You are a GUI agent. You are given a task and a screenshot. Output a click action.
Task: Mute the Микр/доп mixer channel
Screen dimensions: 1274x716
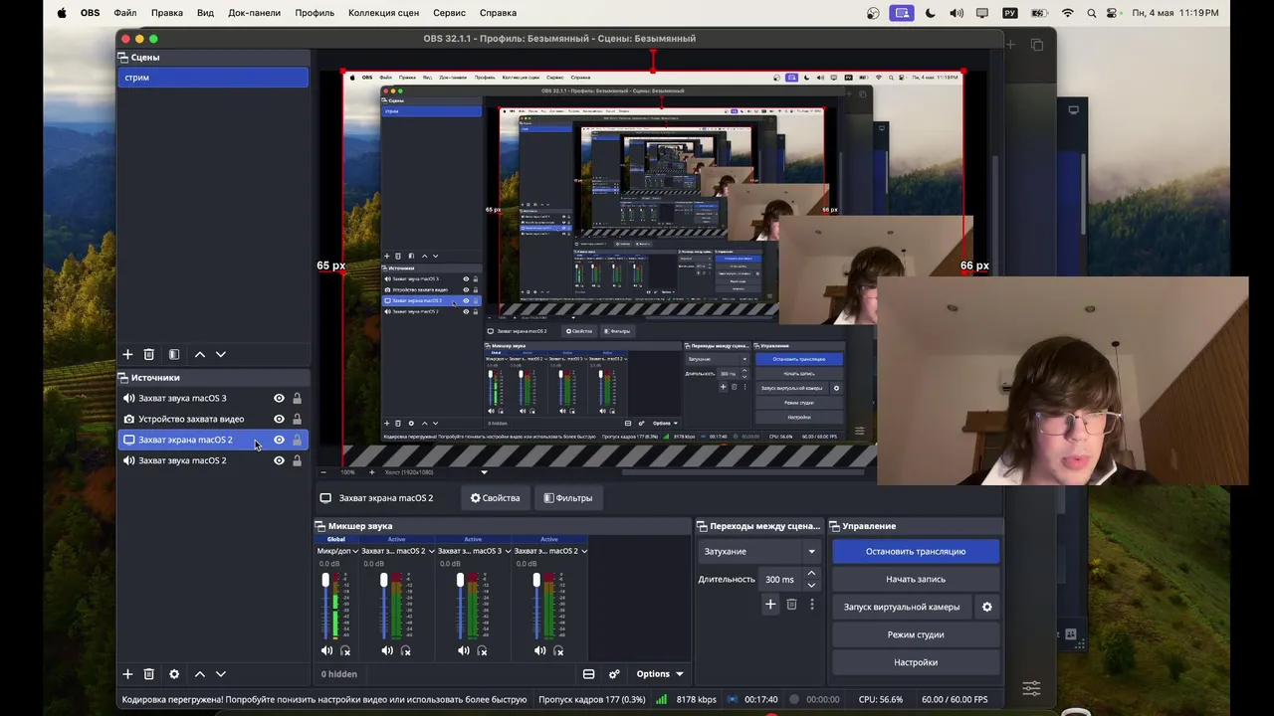coord(326,650)
